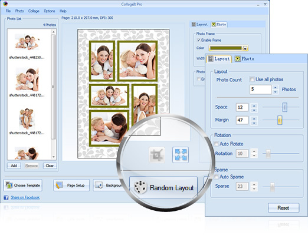Open the File menu

(x=8, y=11)
